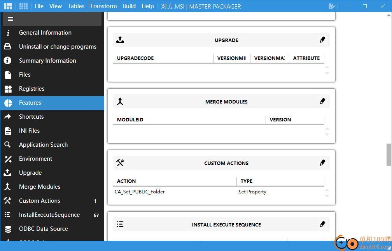Screen dimensions: 392x251
Task: Click the Set Property type cell
Action: (x=252, y=192)
